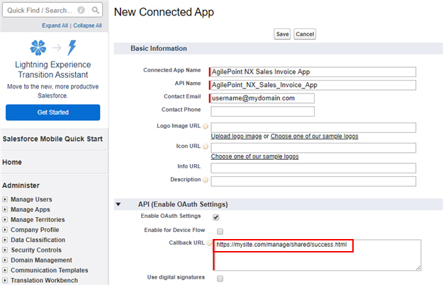Expand Communication Templates node
443x285 pixels.
(5, 270)
